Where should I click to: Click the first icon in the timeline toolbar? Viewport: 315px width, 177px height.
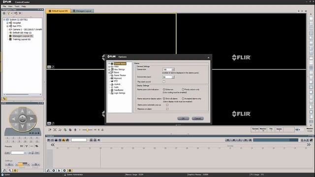pos(49,140)
